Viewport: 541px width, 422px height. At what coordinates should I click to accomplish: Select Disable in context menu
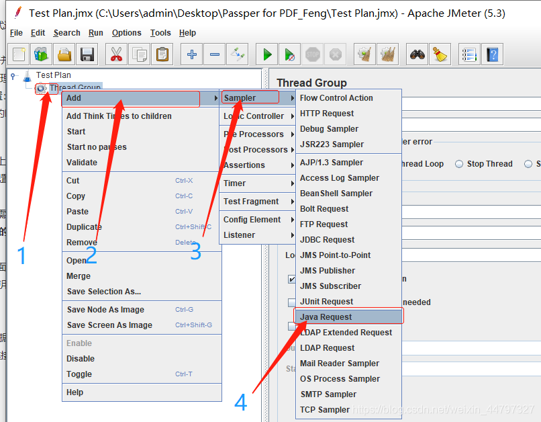142,358
